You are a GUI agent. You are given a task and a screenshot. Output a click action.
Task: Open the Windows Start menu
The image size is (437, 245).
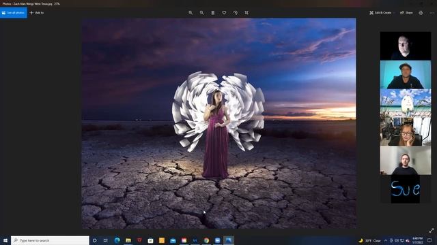click(x=5, y=240)
